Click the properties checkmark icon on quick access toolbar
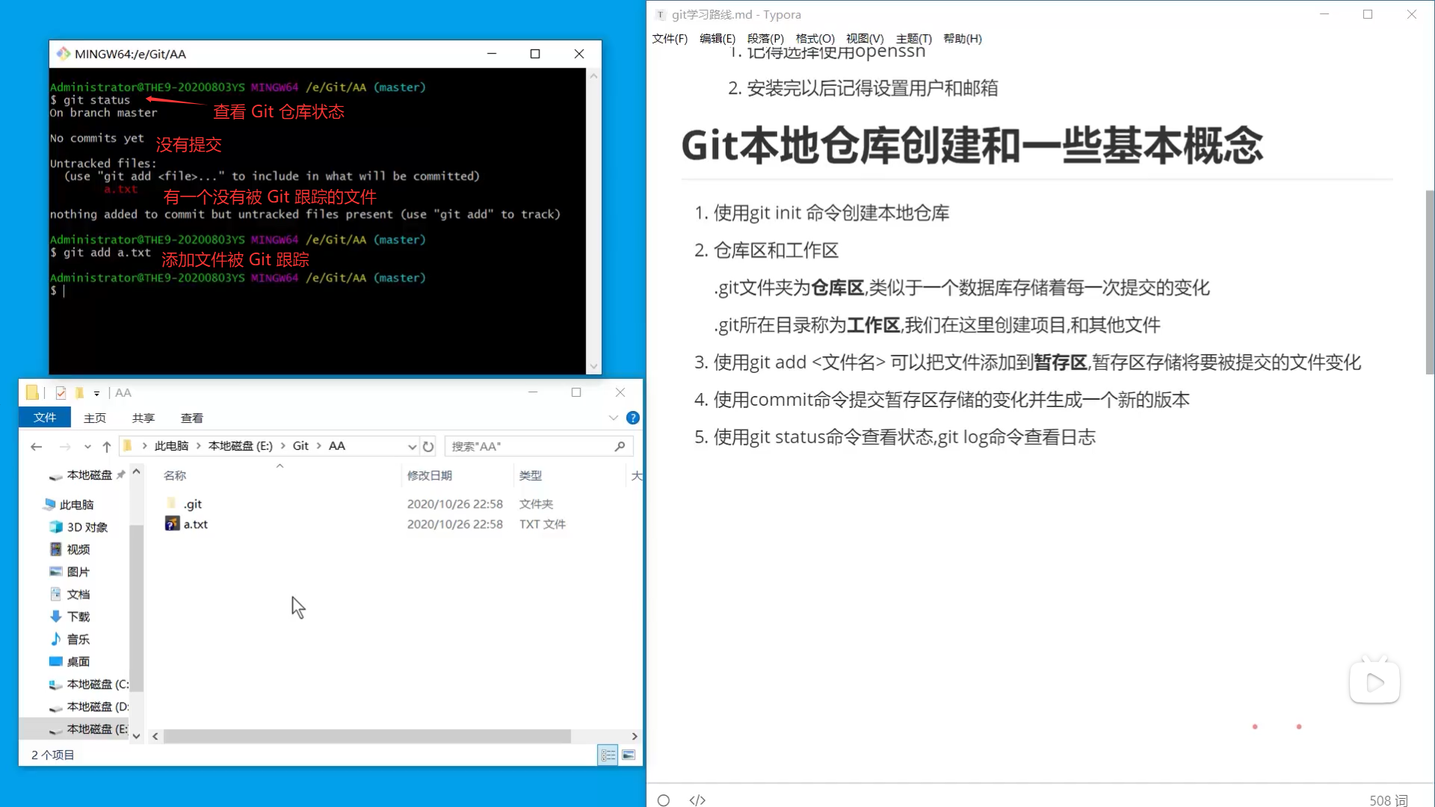 pyautogui.click(x=61, y=392)
